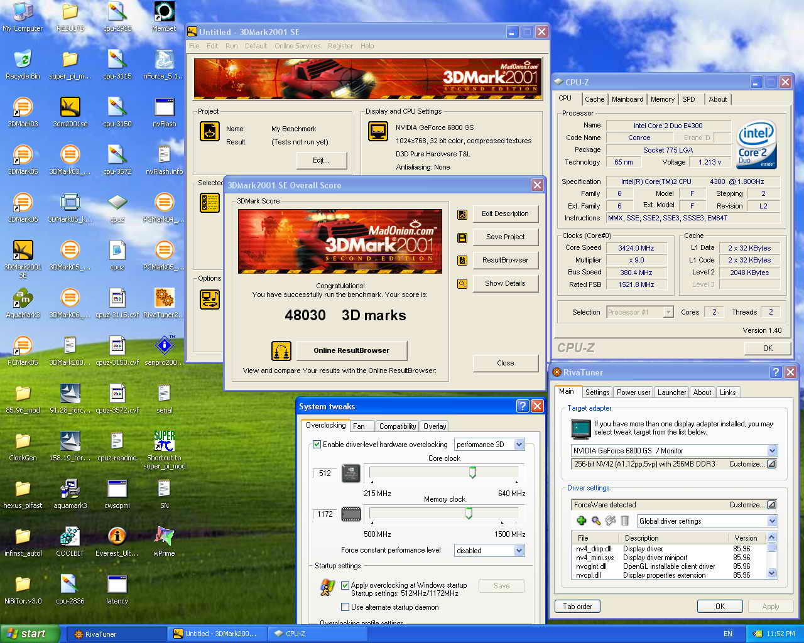This screenshot has width=804, height=643.
Task: Switch to the CPU-Z Mainboard tab
Action: click(627, 99)
